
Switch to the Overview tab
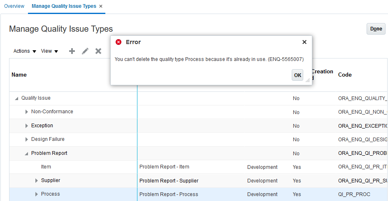[x=14, y=6]
